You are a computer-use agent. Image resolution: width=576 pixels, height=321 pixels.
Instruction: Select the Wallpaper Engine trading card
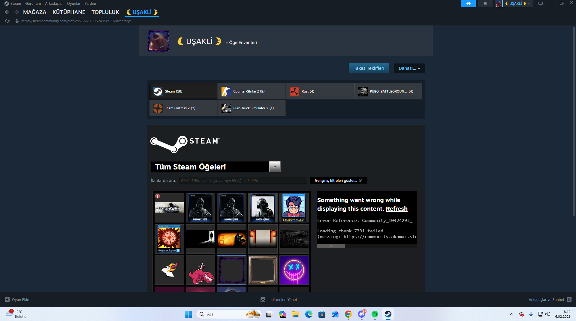(x=169, y=239)
